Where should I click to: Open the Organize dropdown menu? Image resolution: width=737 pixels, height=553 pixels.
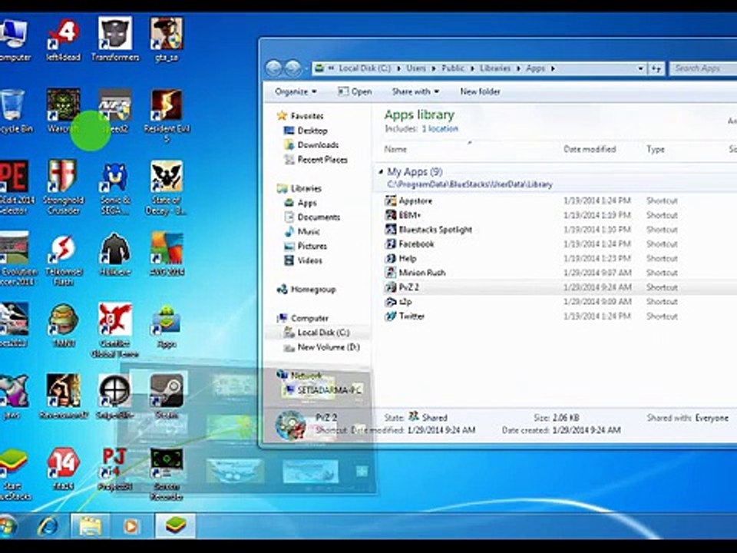coord(296,91)
